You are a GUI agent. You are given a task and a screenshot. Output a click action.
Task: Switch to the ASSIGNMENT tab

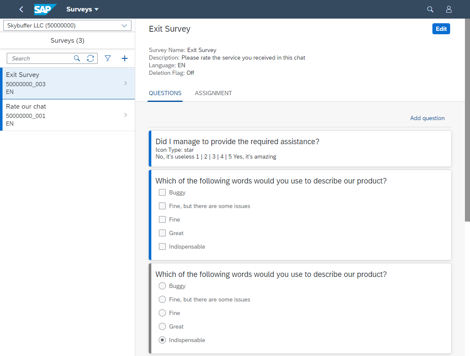pos(213,93)
